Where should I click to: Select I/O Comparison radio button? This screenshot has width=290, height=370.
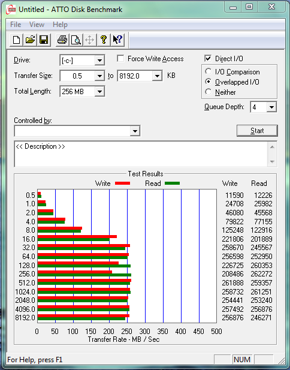point(208,71)
